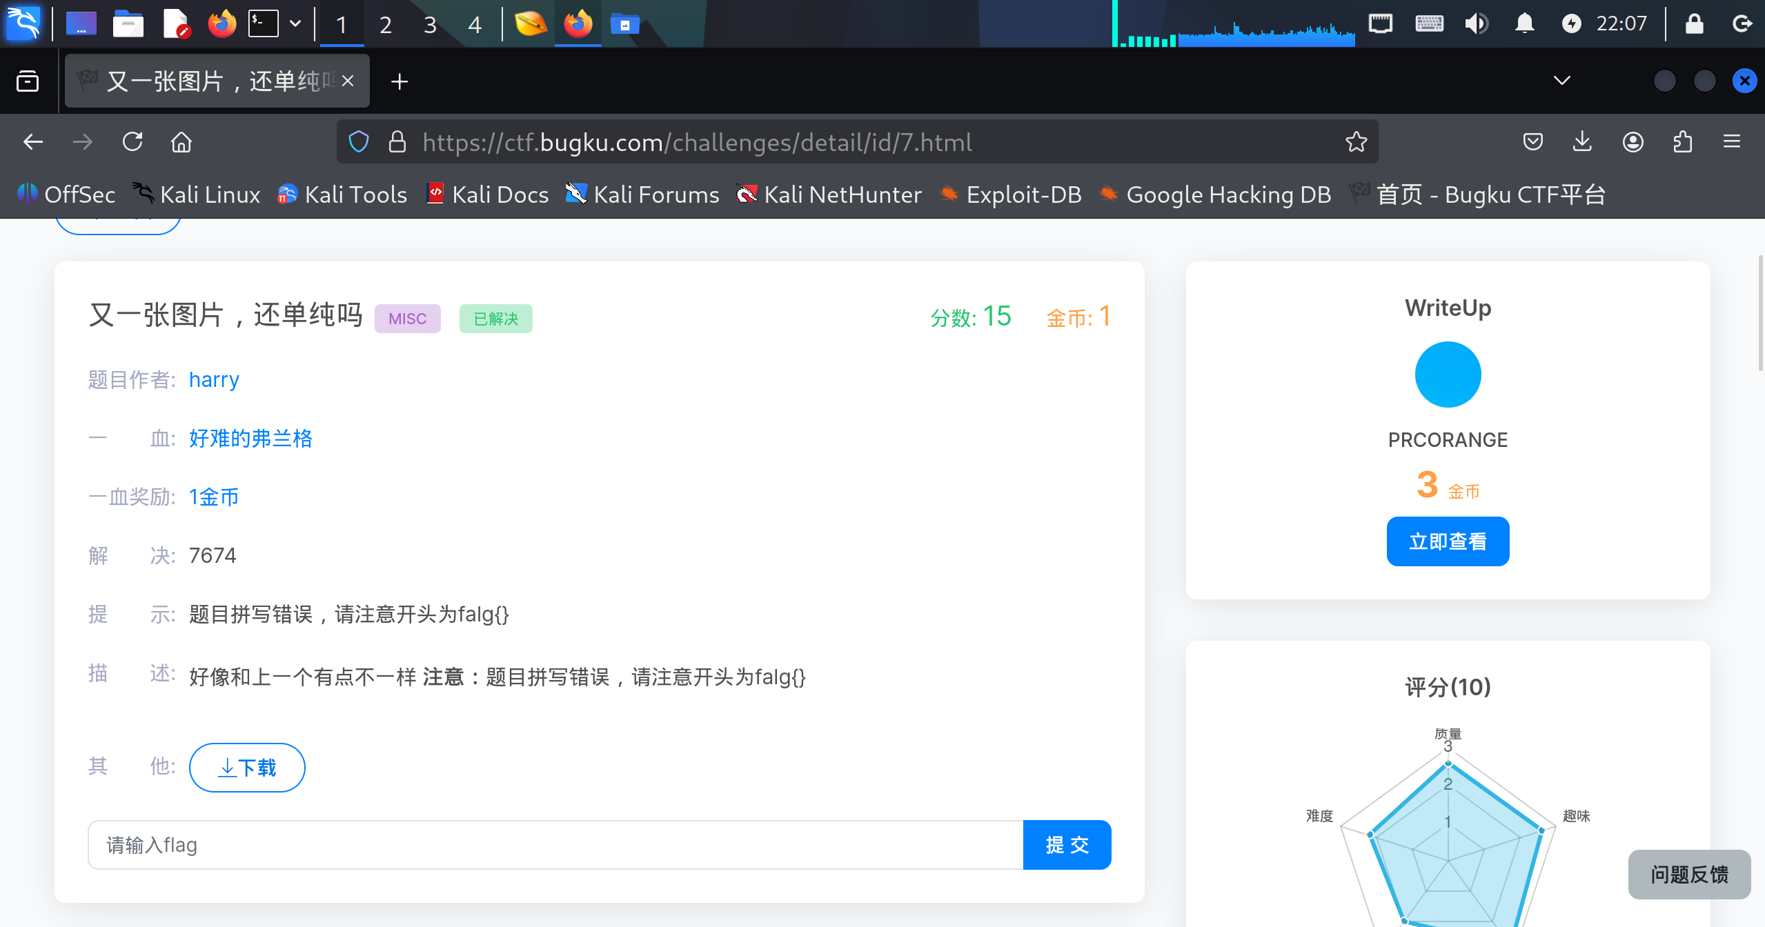Click the Firefox home icon

tap(181, 142)
